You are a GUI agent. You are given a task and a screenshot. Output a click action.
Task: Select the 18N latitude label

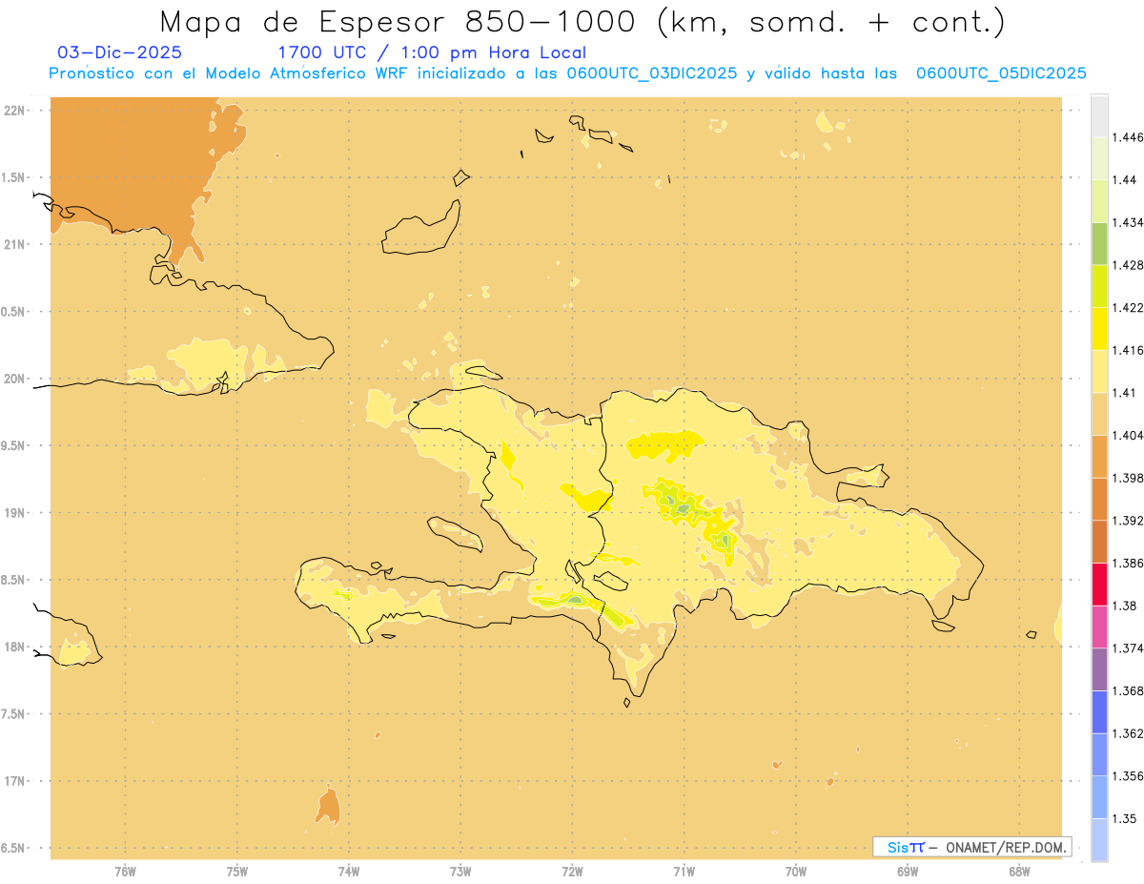pos(15,647)
